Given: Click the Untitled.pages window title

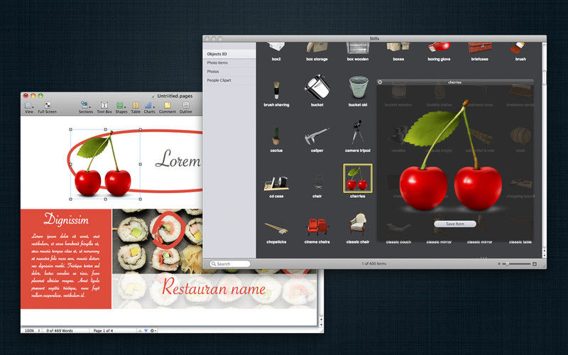Looking at the screenshot, I should [175, 96].
